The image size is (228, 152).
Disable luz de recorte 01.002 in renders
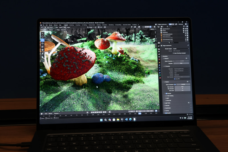pos(188,39)
